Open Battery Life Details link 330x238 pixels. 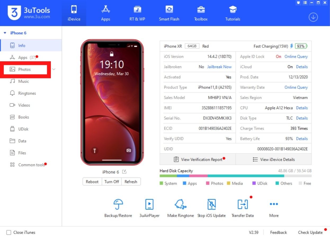click(302, 139)
